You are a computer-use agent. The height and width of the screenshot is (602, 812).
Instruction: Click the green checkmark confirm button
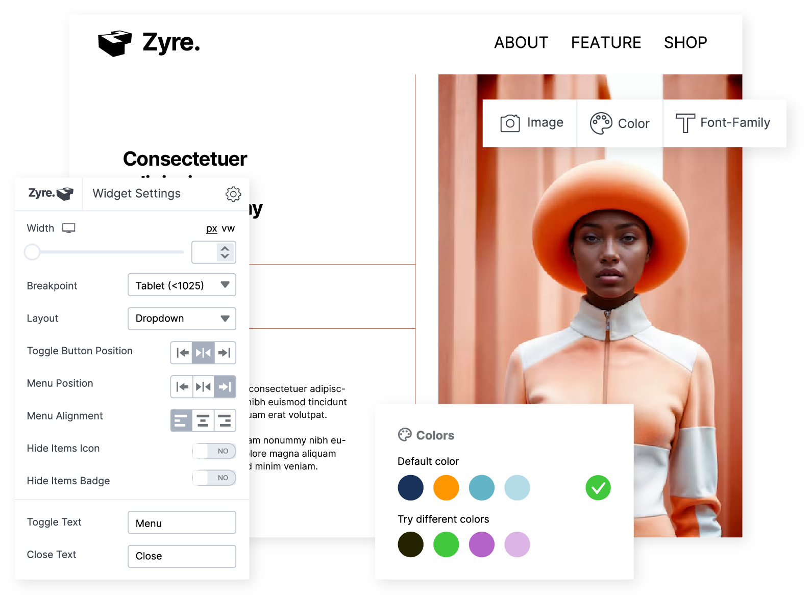tap(598, 488)
